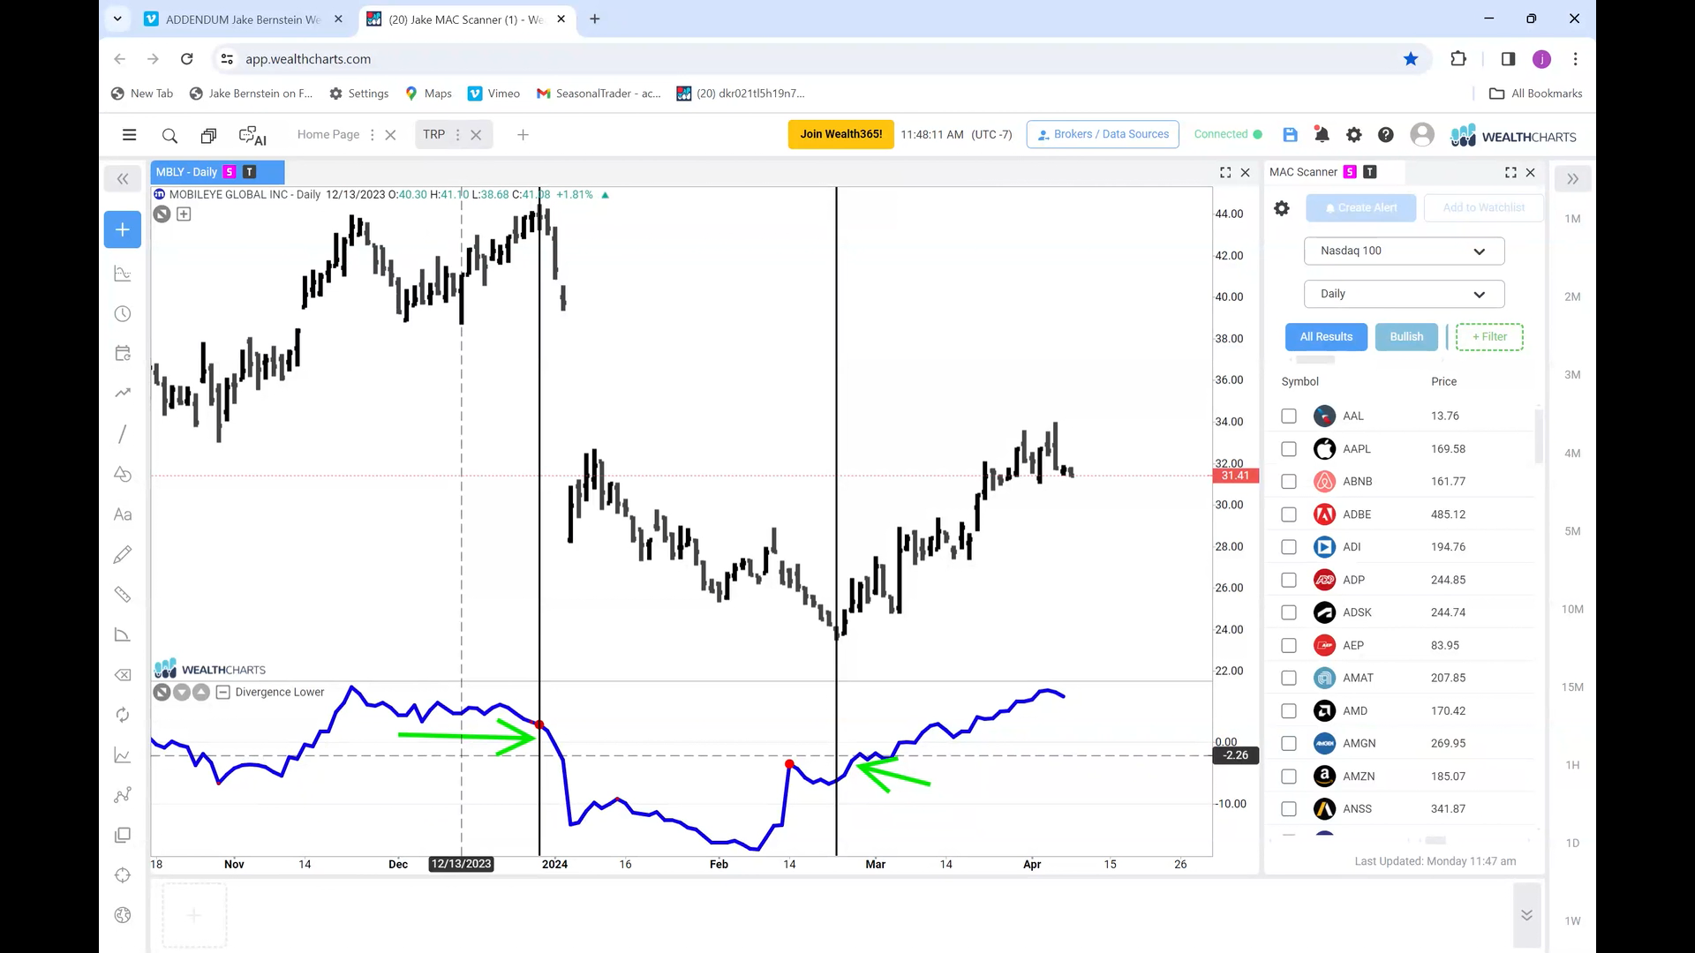Collapse Divergence Lower indicator pane
The image size is (1695, 953).
point(222,693)
